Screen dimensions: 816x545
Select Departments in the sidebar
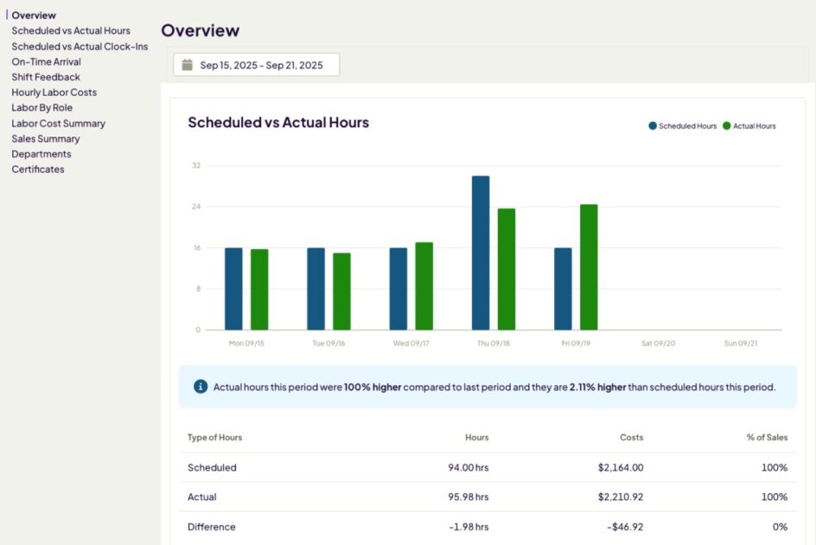click(x=41, y=154)
